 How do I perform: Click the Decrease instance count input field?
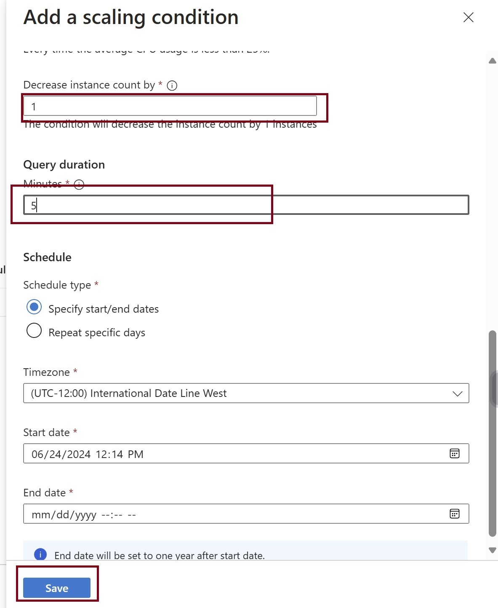click(x=170, y=106)
